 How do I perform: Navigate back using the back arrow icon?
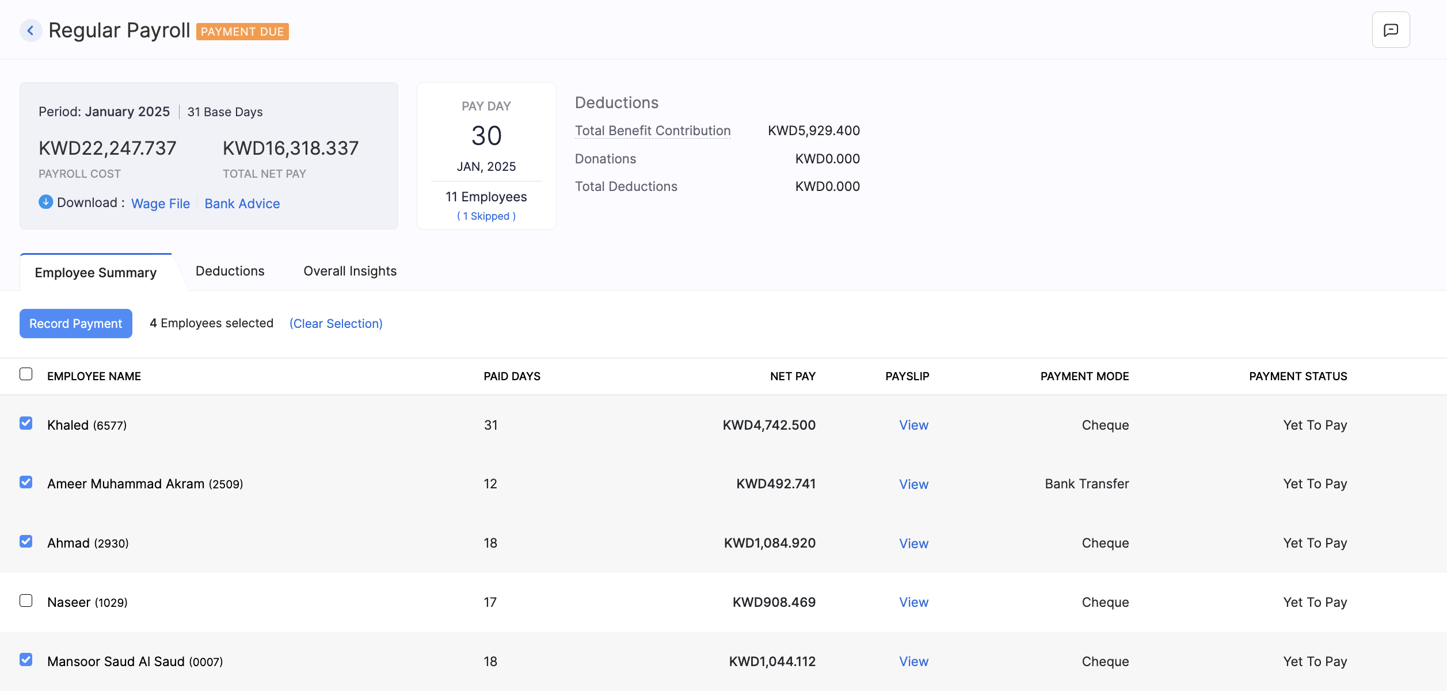tap(31, 30)
